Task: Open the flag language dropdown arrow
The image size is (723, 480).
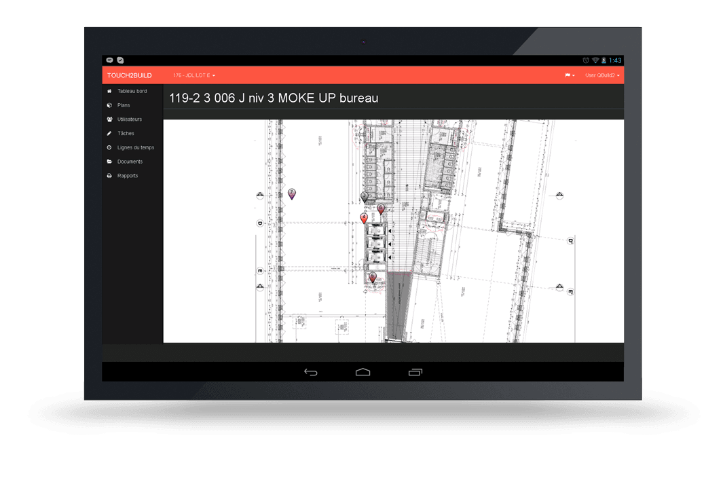Action: (x=575, y=75)
